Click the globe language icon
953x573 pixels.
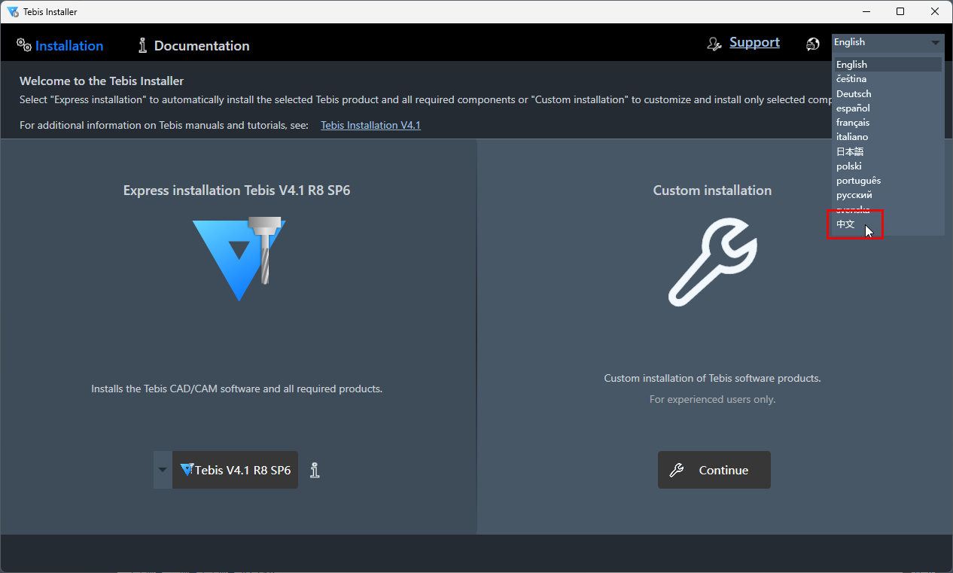tap(813, 44)
